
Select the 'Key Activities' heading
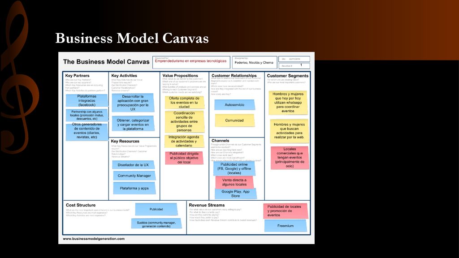124,75
